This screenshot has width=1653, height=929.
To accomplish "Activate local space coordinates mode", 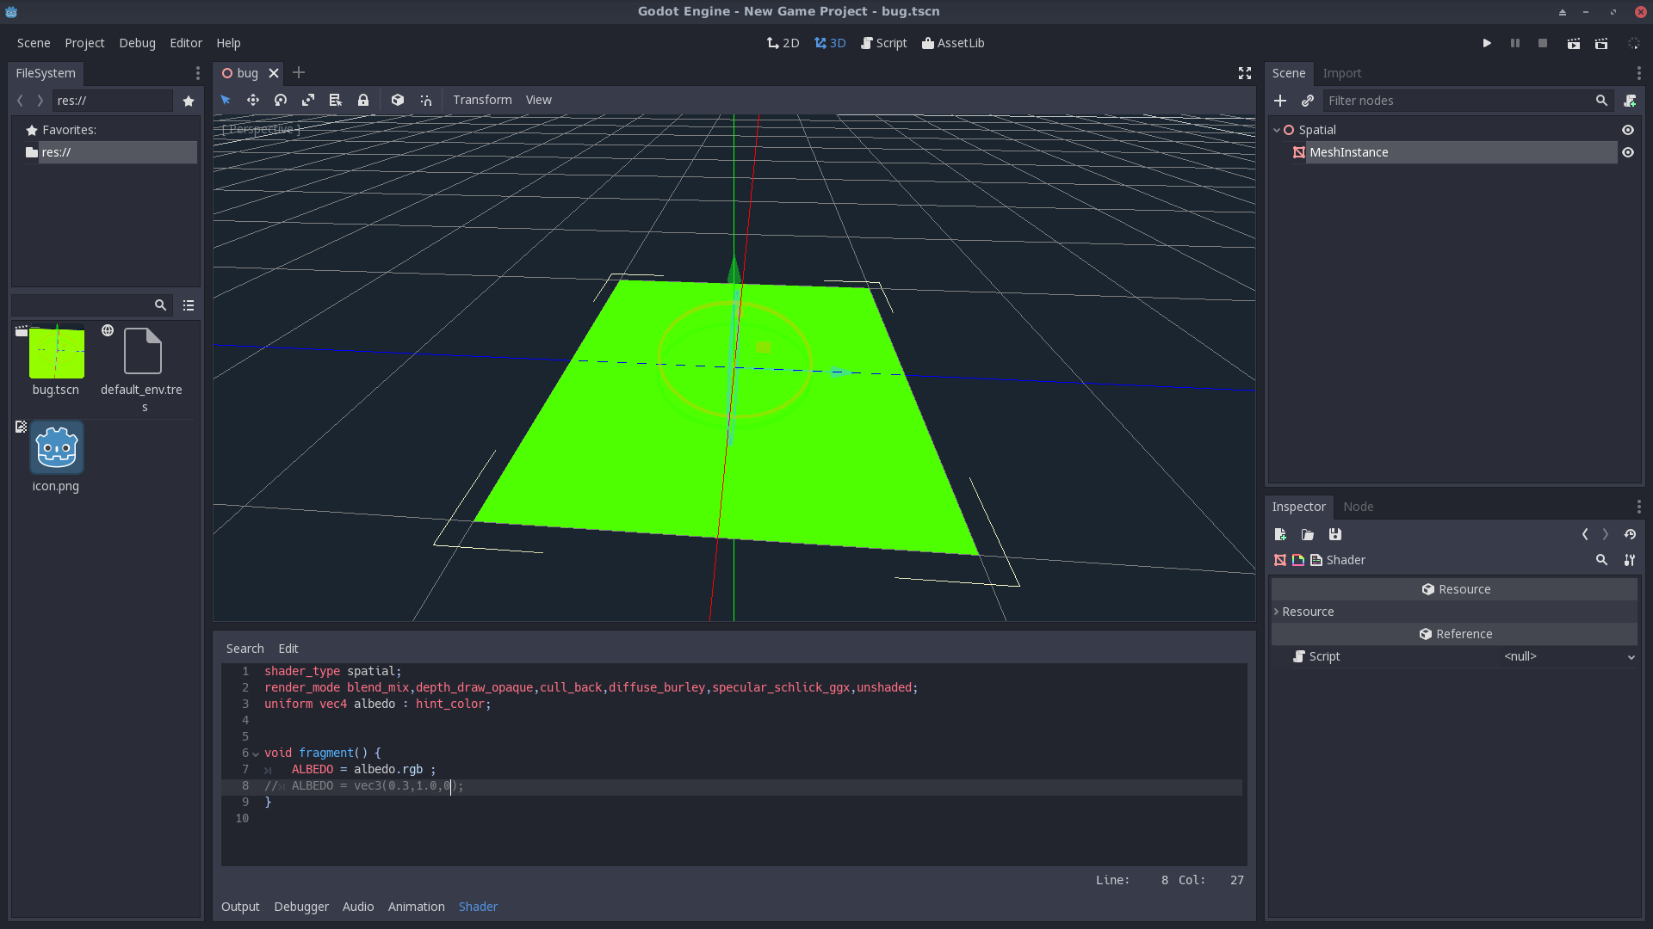I will [398, 100].
